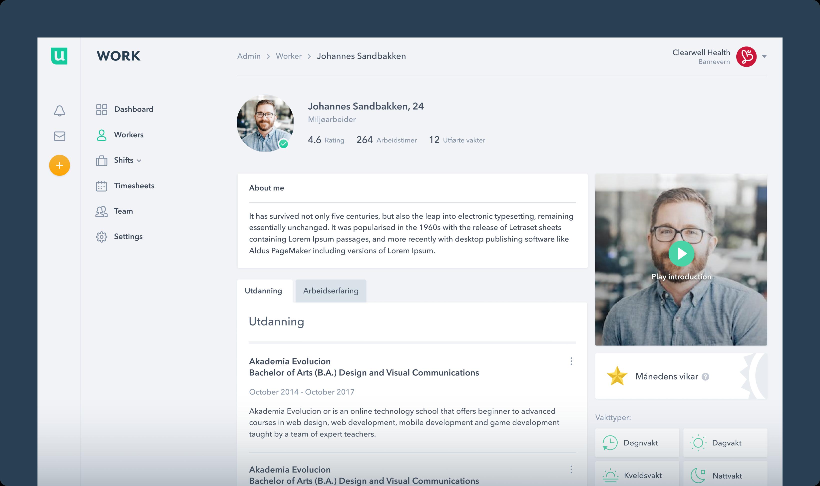Screen dimensions: 820x486
Task: Open the Settings gear icon
Action: pos(101,236)
